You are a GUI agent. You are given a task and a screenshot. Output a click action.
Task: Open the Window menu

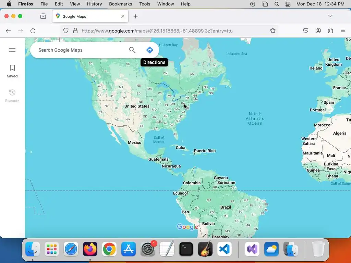click(x=166, y=4)
